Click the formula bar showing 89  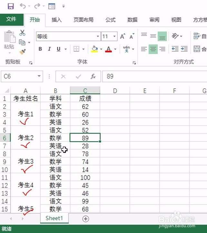[155, 76]
